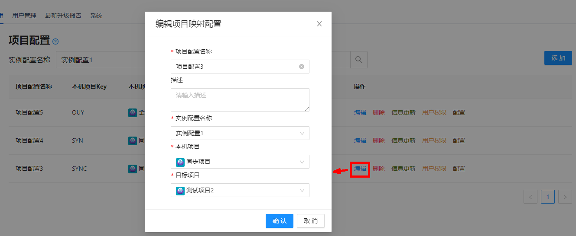Click the 同步项目 avatar icon in dialog
The height and width of the screenshot is (236, 576).
pyautogui.click(x=180, y=162)
